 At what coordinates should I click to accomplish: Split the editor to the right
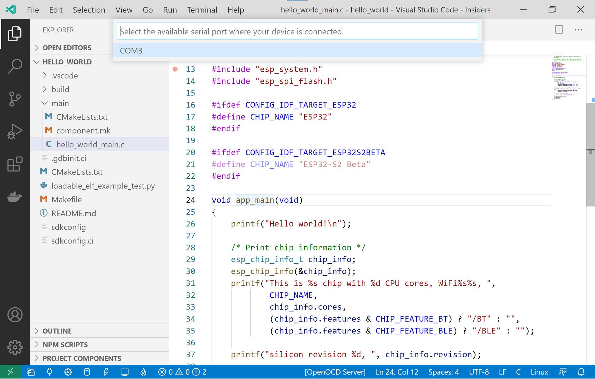(559, 30)
